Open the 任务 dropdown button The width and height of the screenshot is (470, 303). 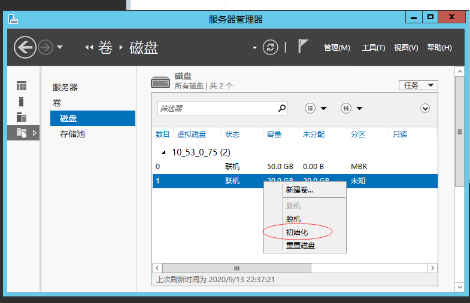click(x=418, y=85)
